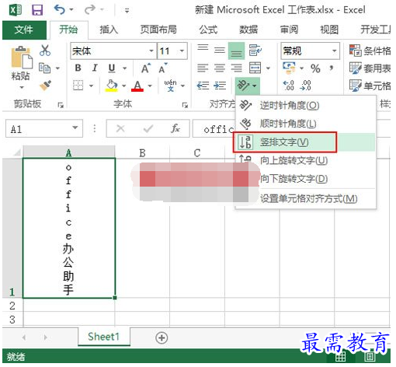Expand the Name Box dropdown A1
This screenshot has width=396, height=367.
[75, 128]
